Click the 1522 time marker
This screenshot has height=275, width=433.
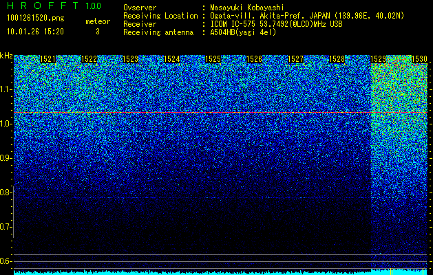pos(89,59)
